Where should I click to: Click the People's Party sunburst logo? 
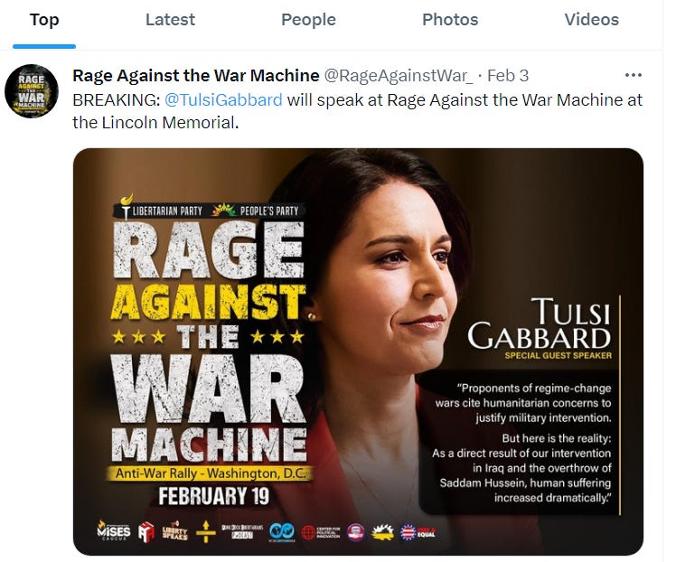(x=223, y=210)
